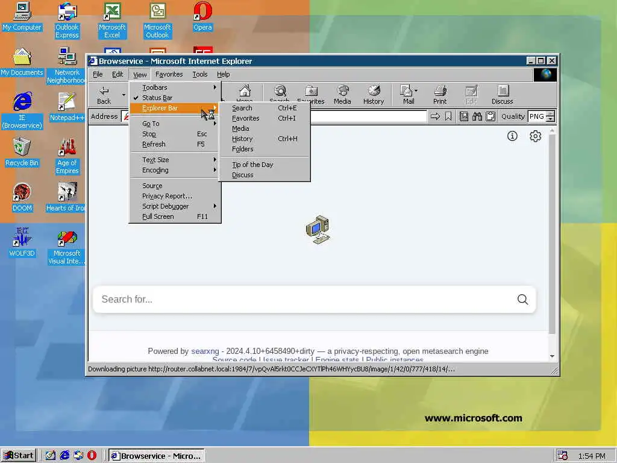
Task: Open the Back button history dropdown arrow
Action: [124, 95]
